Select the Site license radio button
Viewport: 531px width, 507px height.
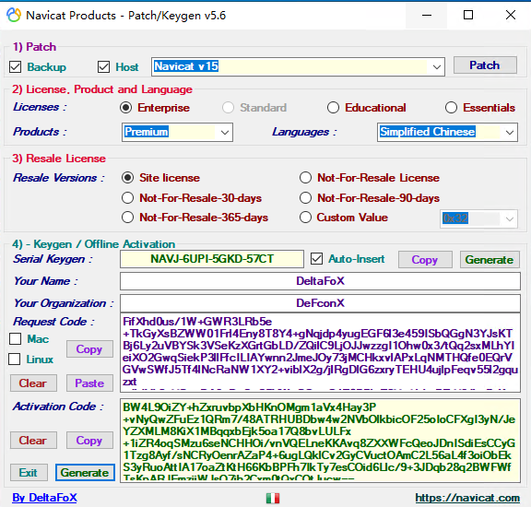[x=127, y=178]
